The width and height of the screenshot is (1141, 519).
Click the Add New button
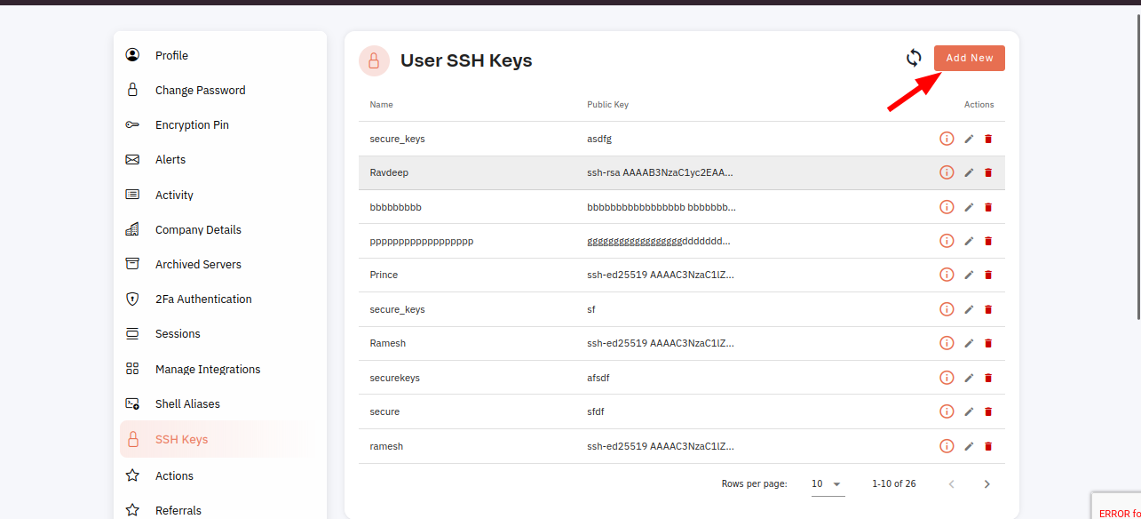970,58
